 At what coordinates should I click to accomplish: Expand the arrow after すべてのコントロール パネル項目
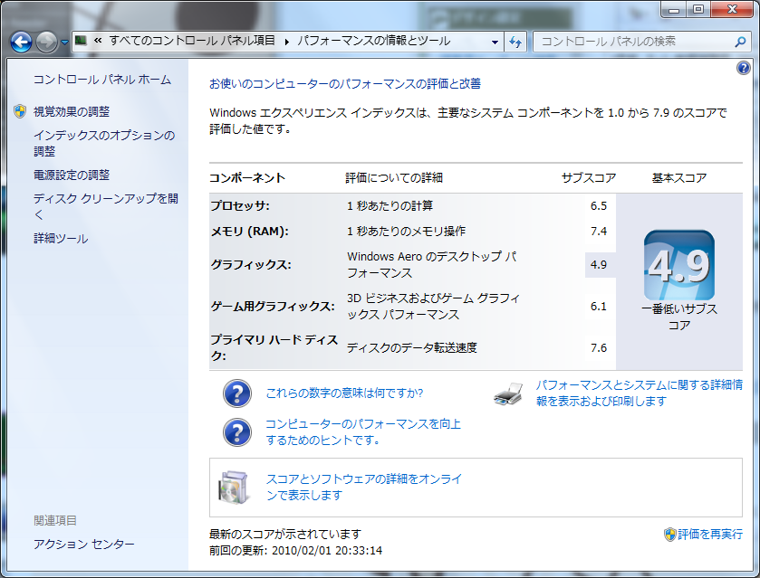pyautogui.click(x=287, y=42)
